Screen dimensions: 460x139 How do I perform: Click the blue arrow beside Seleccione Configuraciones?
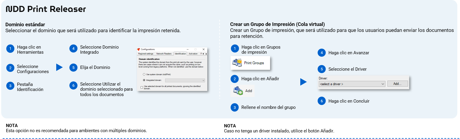point(59,67)
